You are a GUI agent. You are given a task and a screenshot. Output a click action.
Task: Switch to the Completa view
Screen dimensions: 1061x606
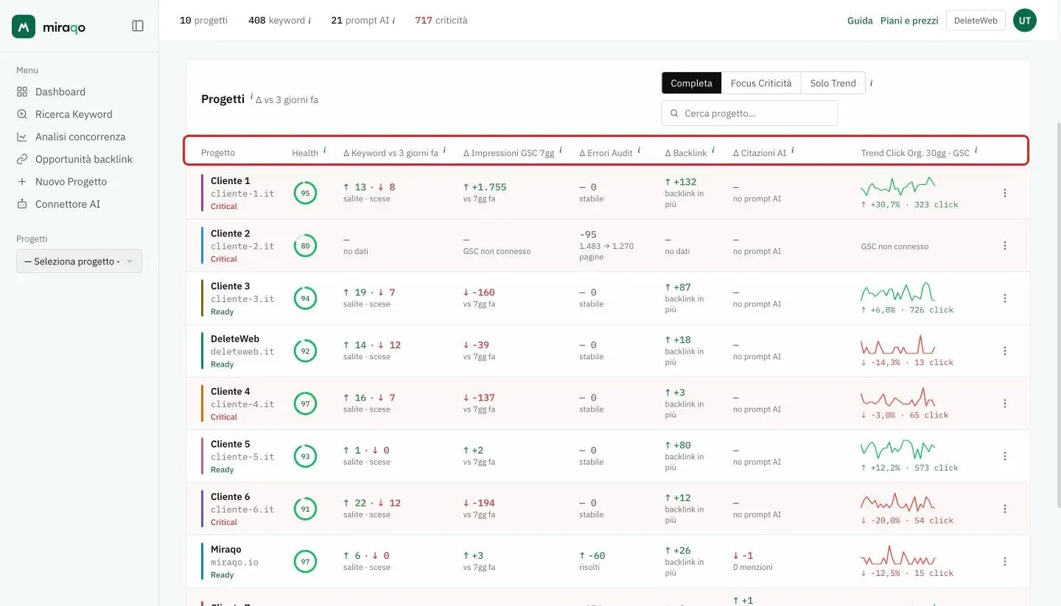tap(691, 83)
